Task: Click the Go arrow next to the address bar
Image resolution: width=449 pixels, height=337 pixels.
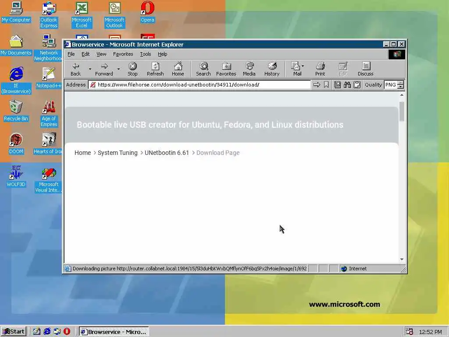Action: [317, 85]
